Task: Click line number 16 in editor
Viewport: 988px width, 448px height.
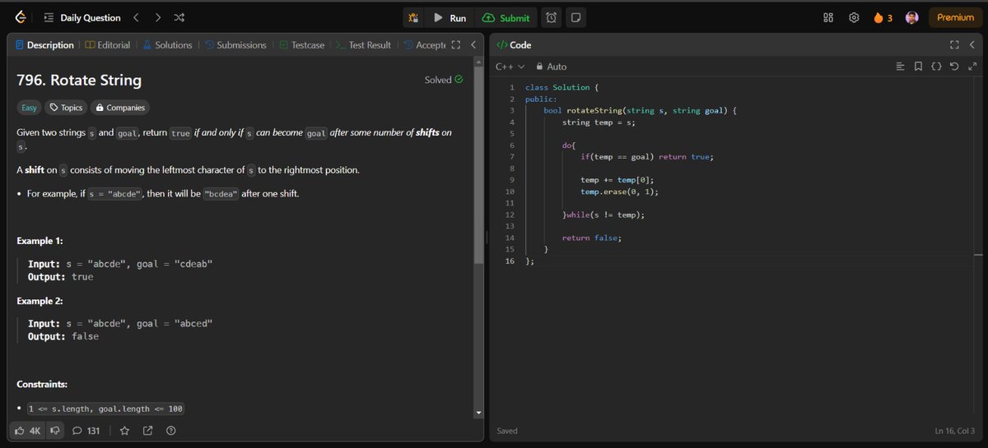Action: 510,261
